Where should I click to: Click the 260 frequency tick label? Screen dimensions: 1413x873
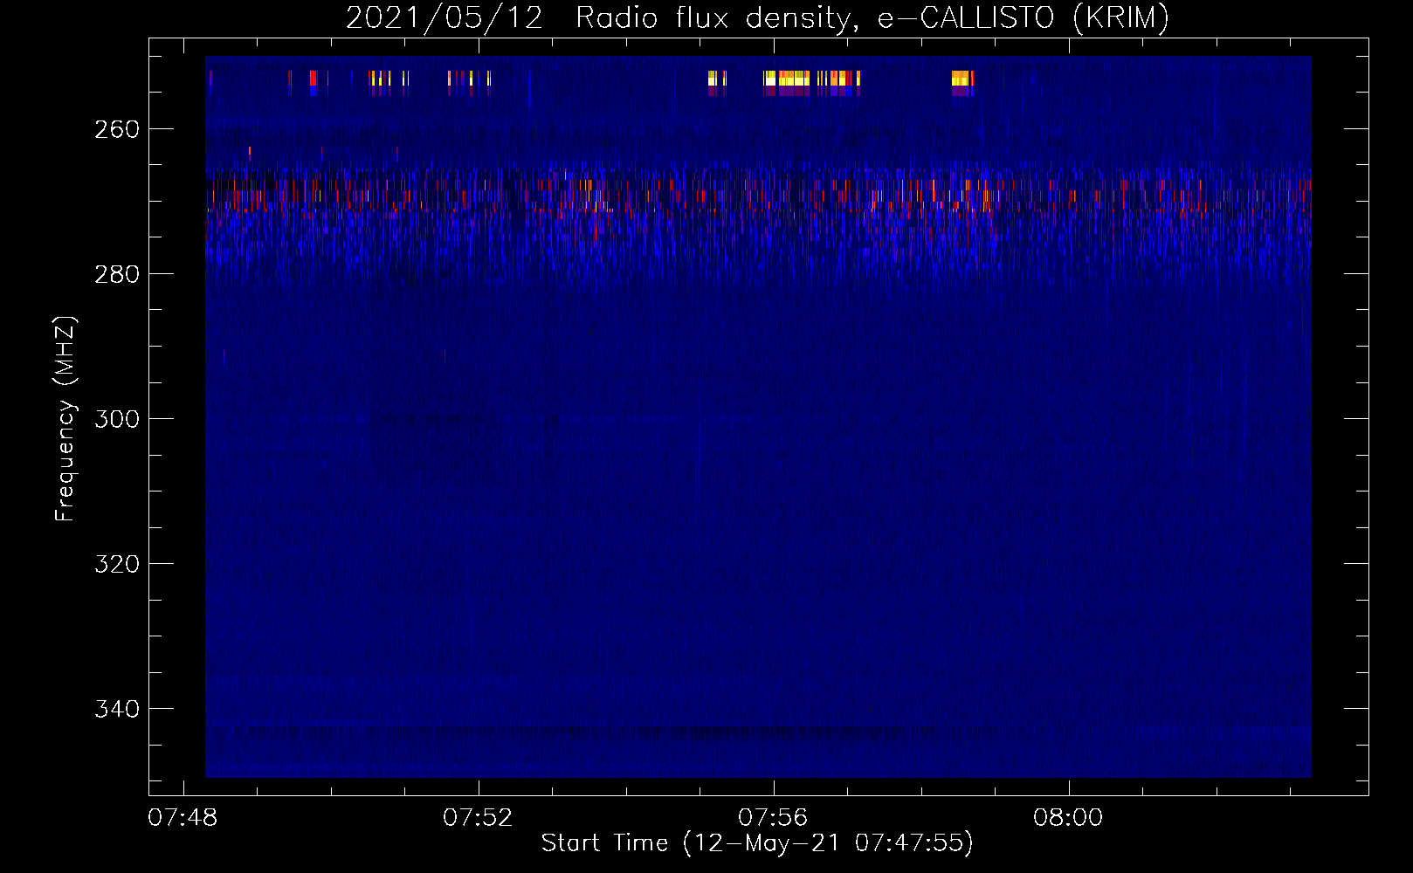click(117, 129)
